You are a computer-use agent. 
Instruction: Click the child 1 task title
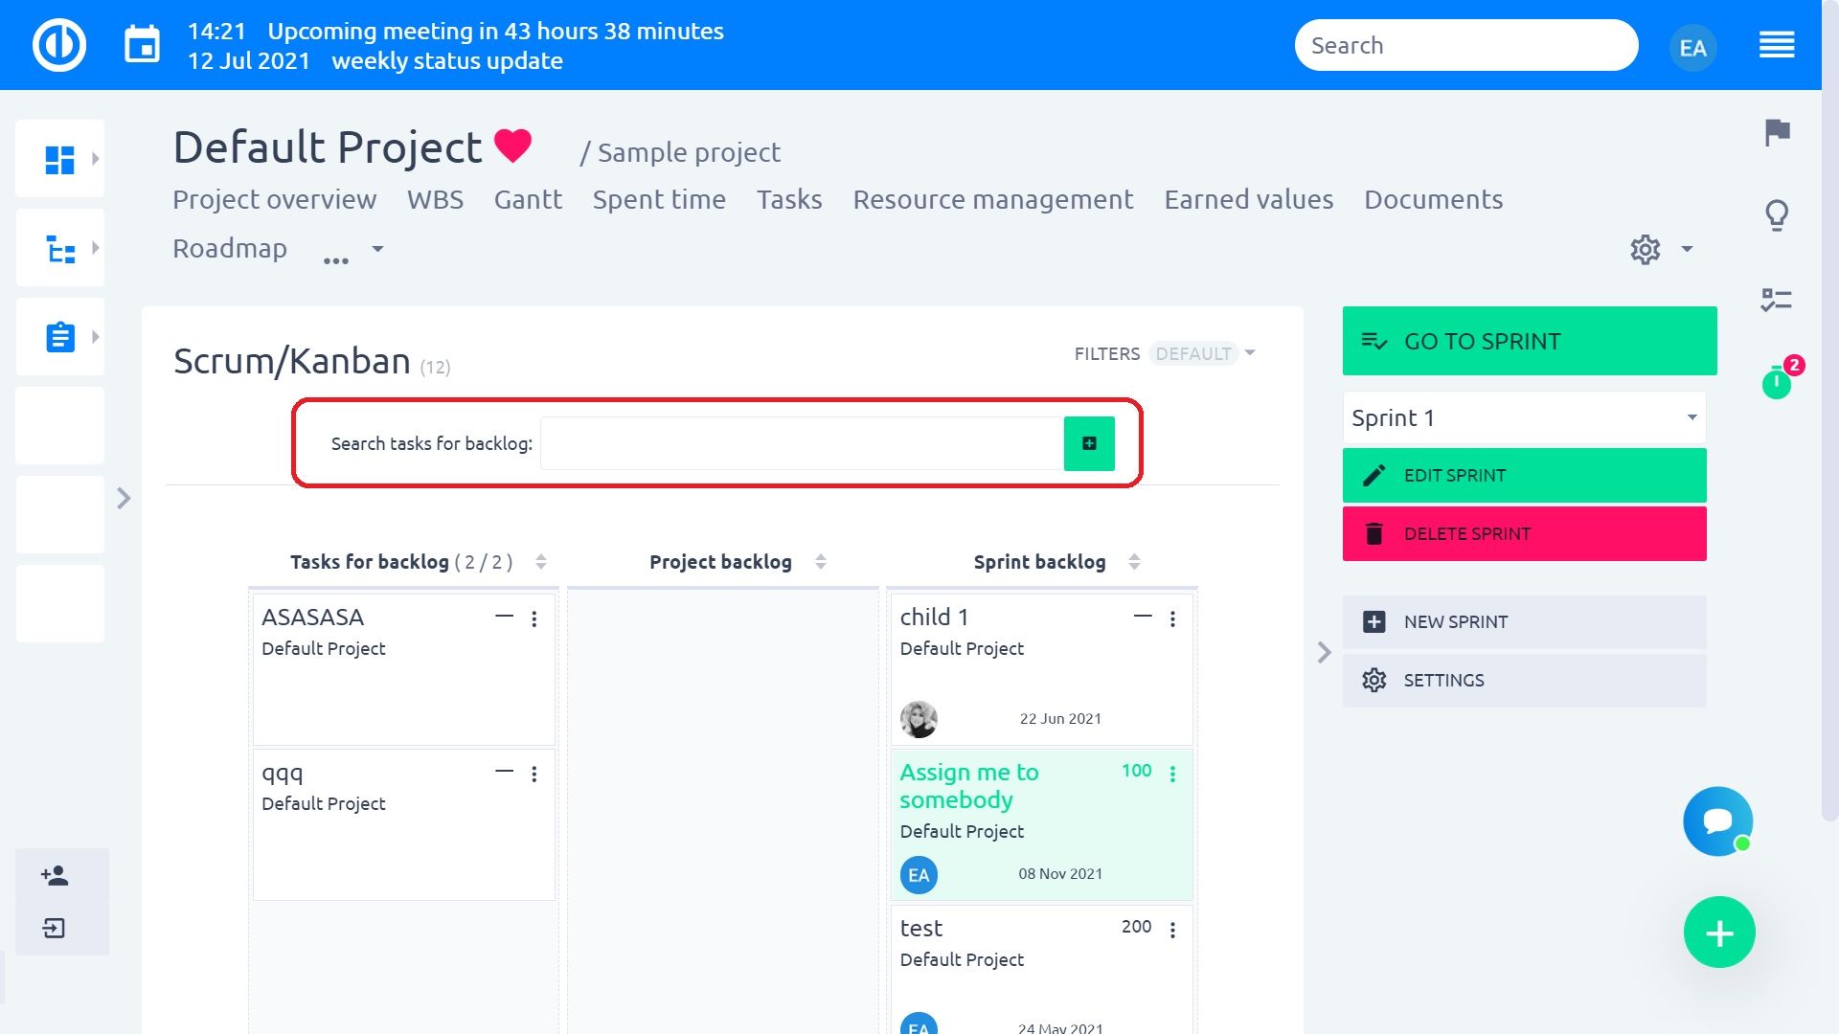(x=934, y=618)
